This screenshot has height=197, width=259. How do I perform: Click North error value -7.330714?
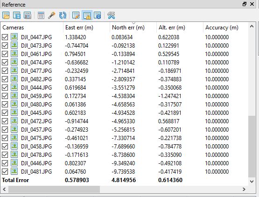click(123, 138)
